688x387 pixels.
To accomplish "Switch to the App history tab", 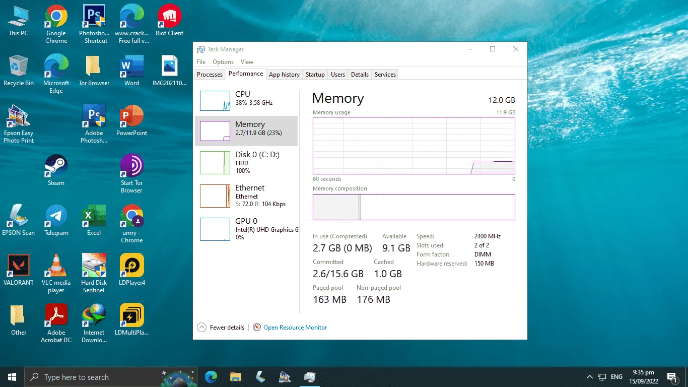I will point(284,75).
